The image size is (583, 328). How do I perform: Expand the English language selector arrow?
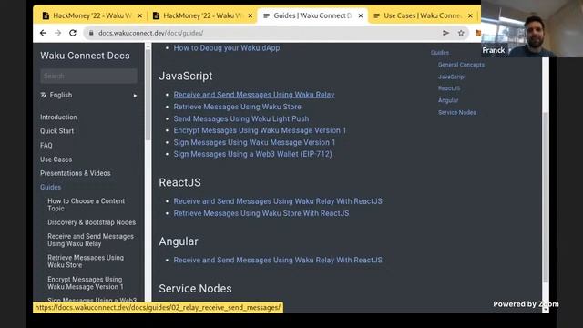tap(135, 96)
